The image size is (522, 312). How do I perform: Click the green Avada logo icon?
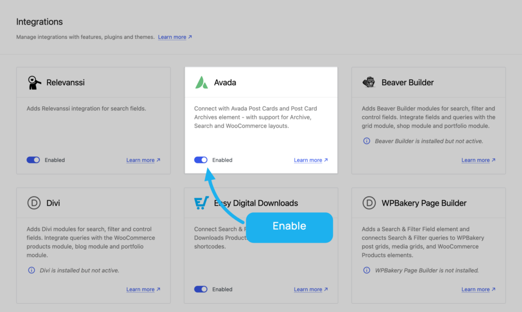click(201, 82)
